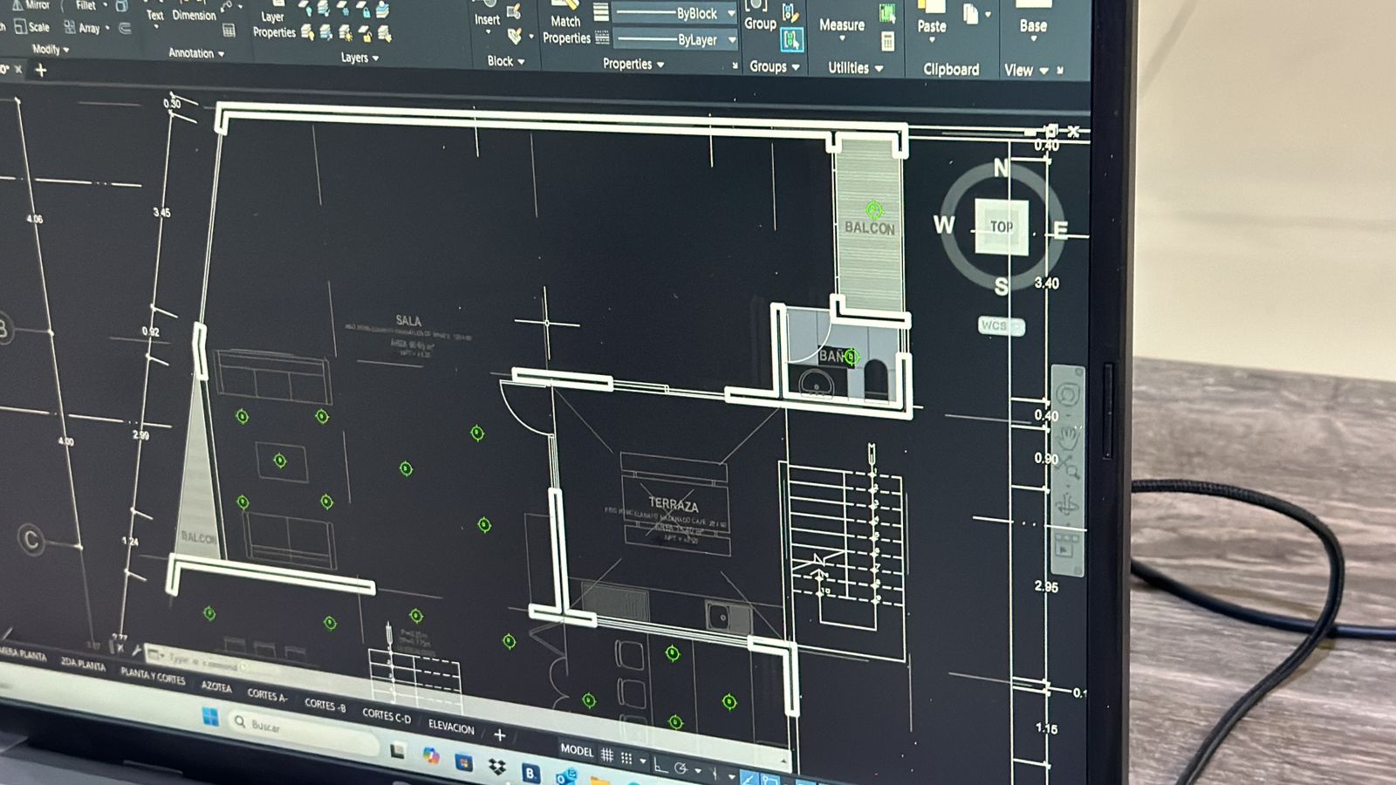Click TOP face on the ViewCube

1001,226
